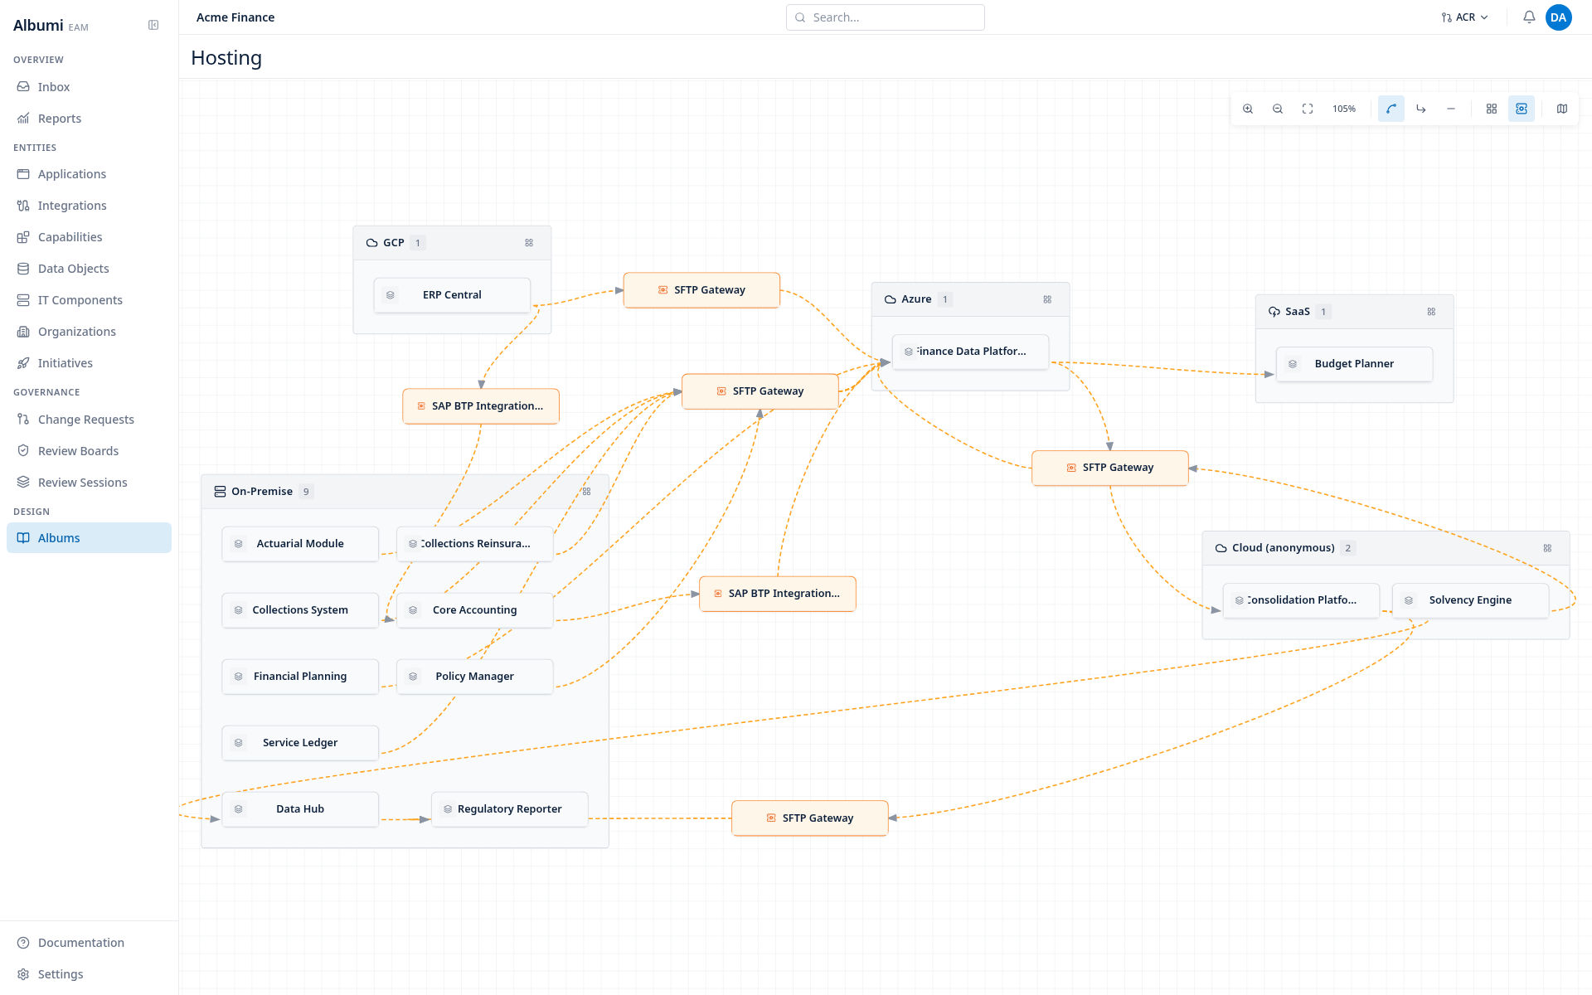Click the Albums book icon

(23, 538)
